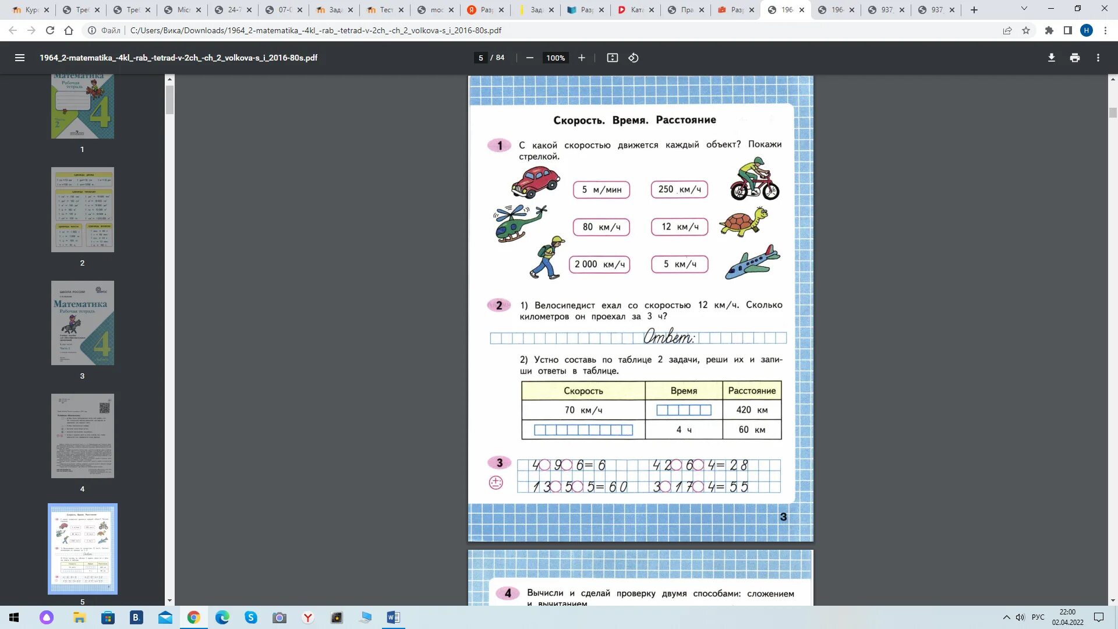Select page 3 thumbnail in sidebar
The width and height of the screenshot is (1118, 629).
coord(82,323)
